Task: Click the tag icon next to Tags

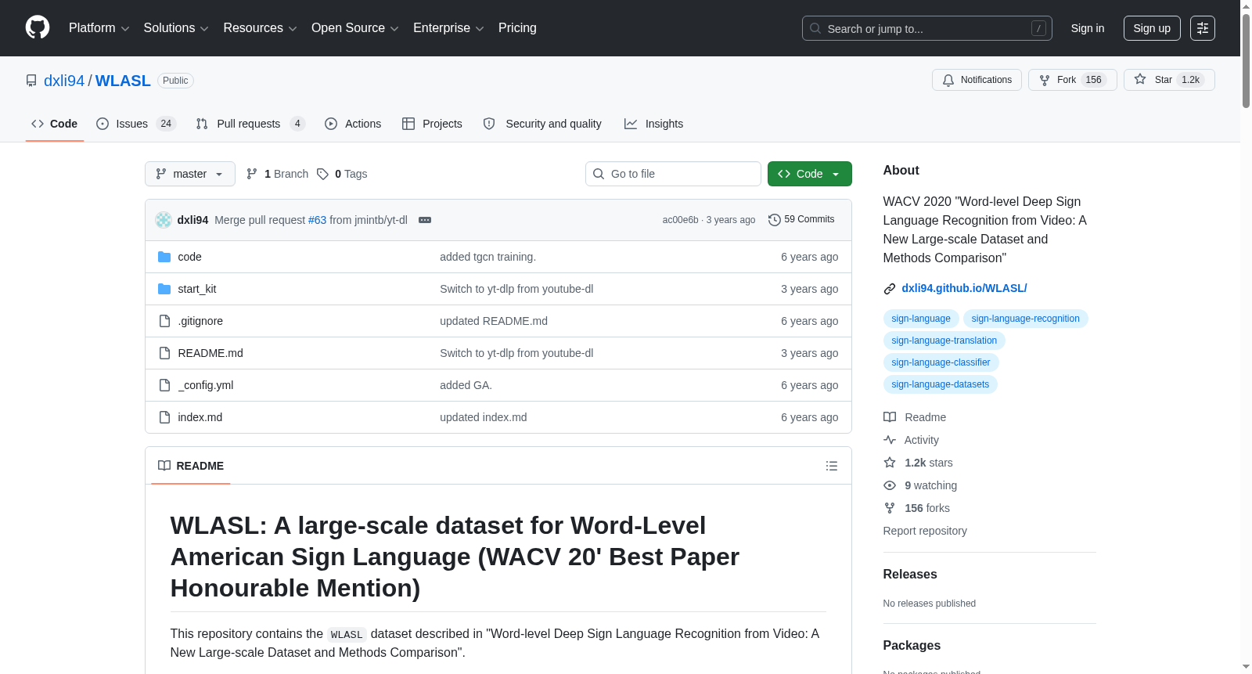Action: pyautogui.click(x=322, y=174)
